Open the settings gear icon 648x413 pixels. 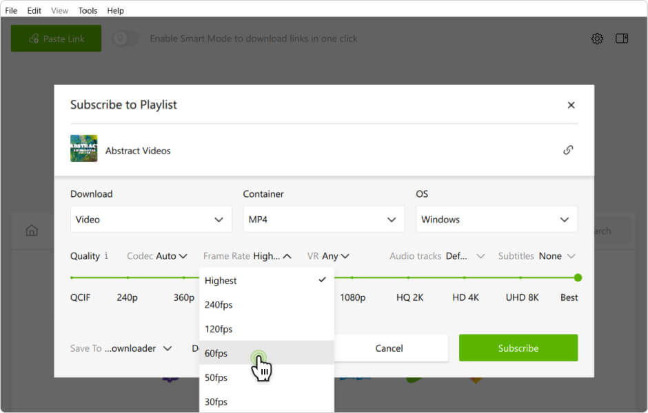coord(597,39)
